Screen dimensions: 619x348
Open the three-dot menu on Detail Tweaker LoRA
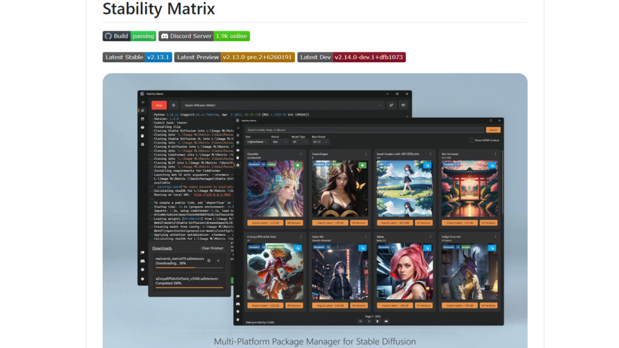tap(430, 154)
